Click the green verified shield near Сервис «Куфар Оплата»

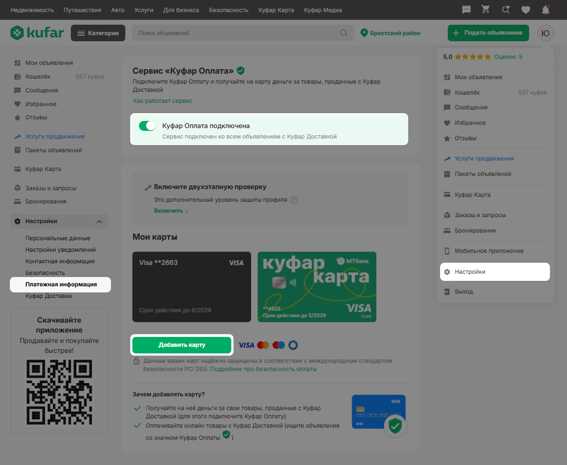(241, 70)
